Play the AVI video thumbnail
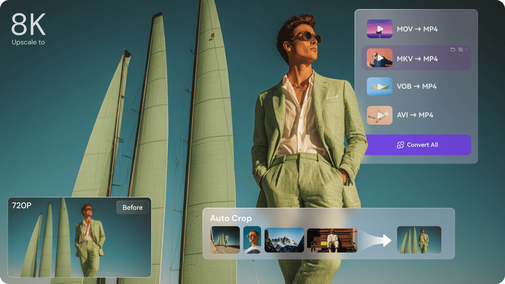Viewport: 505px width, 284px height. point(380,115)
